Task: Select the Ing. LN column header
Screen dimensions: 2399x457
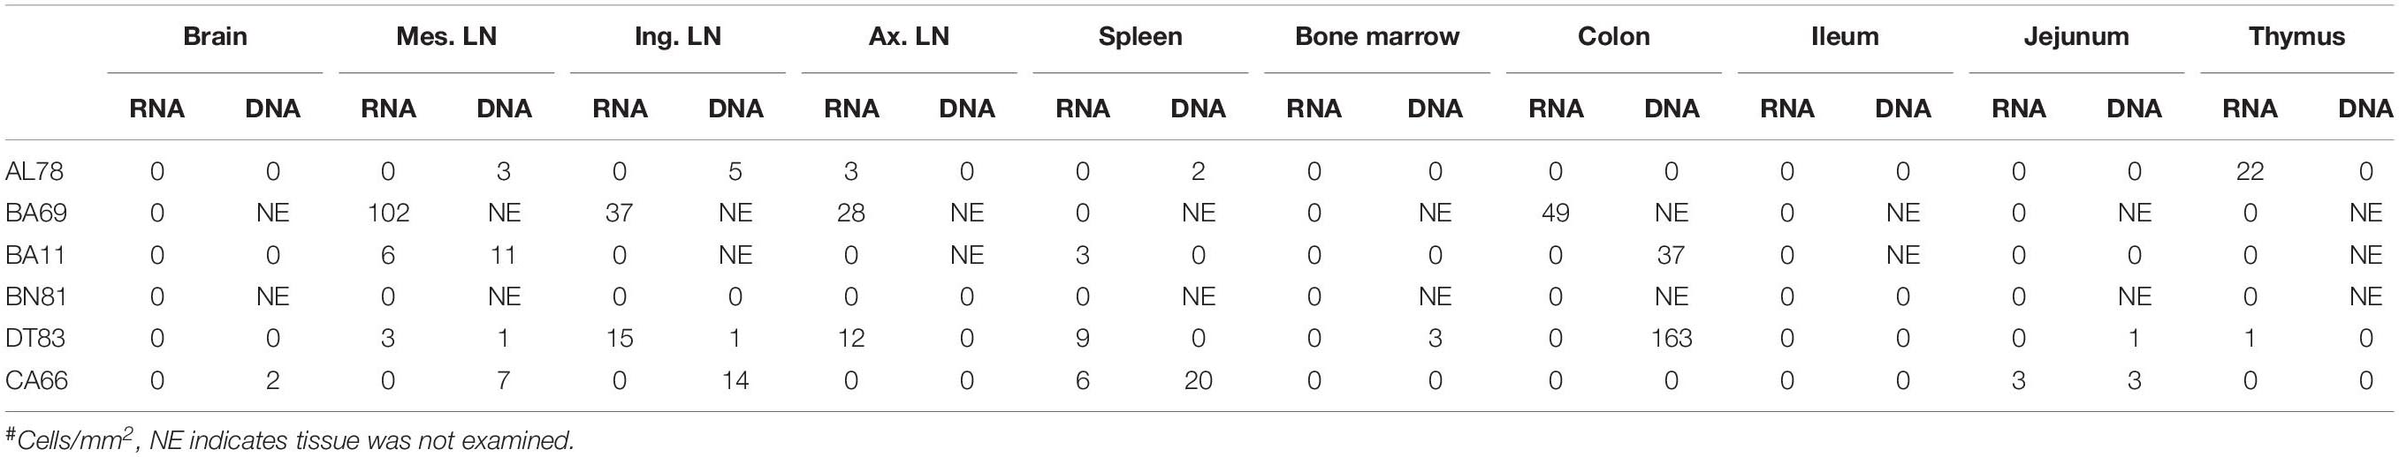Action: [x=677, y=37]
